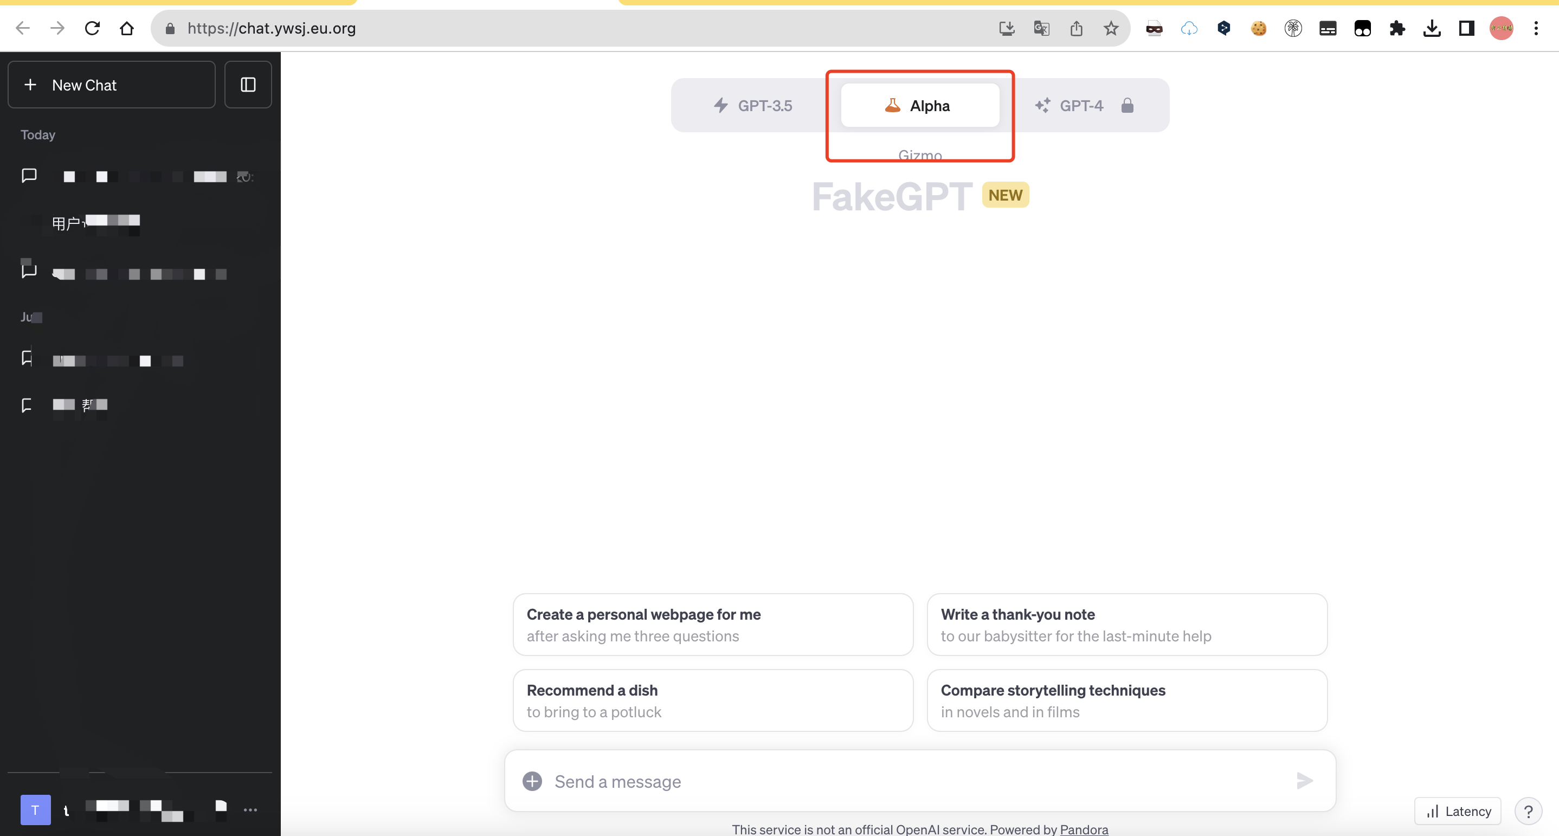Open browser extensions puzzle icon
Viewport: 1559px width, 836px height.
pos(1397,28)
